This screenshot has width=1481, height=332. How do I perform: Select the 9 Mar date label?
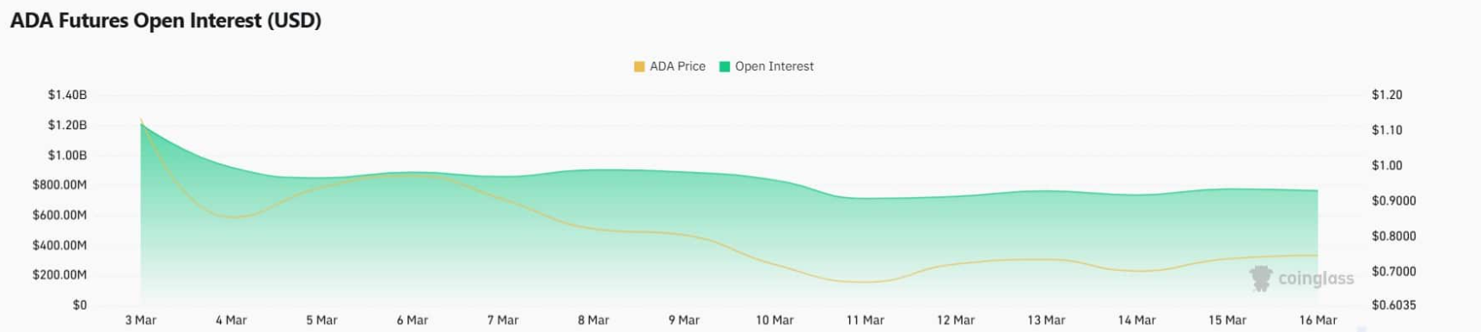click(x=684, y=320)
